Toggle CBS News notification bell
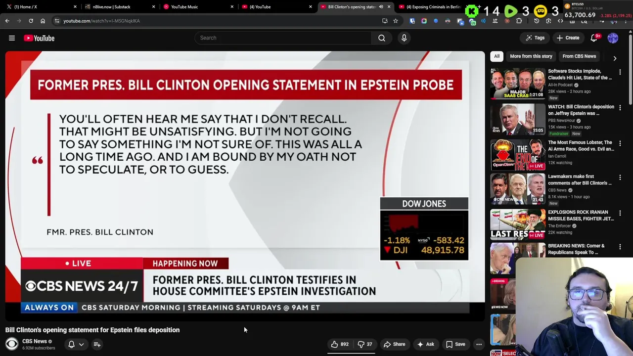The width and height of the screenshot is (633, 356). pos(71,344)
